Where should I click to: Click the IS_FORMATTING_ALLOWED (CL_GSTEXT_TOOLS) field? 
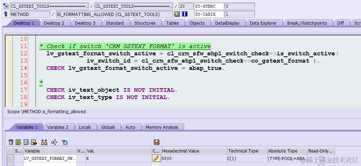(x=114, y=14)
